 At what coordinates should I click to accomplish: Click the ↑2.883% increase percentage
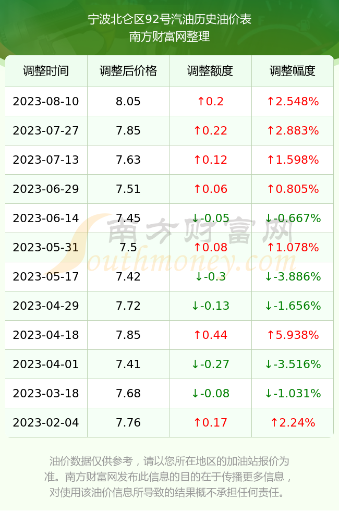tap(293, 131)
